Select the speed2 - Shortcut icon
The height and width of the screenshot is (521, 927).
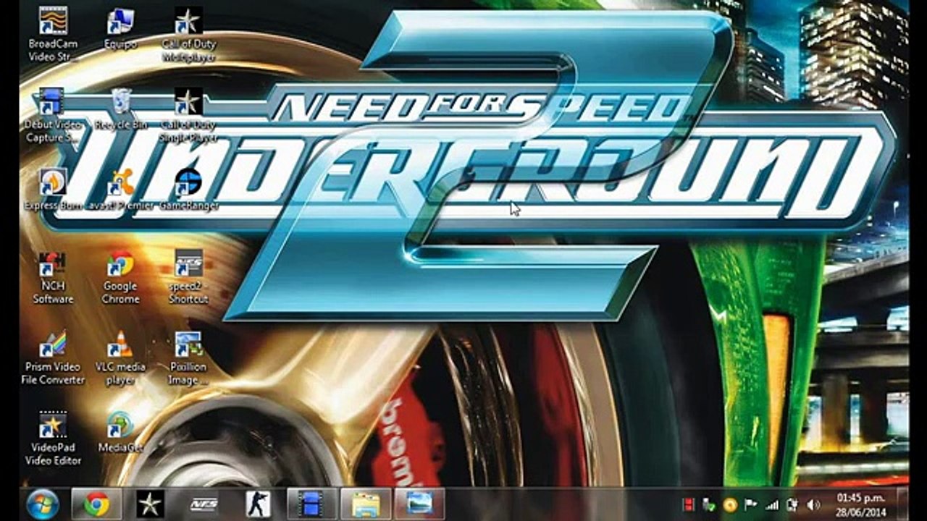point(188,278)
